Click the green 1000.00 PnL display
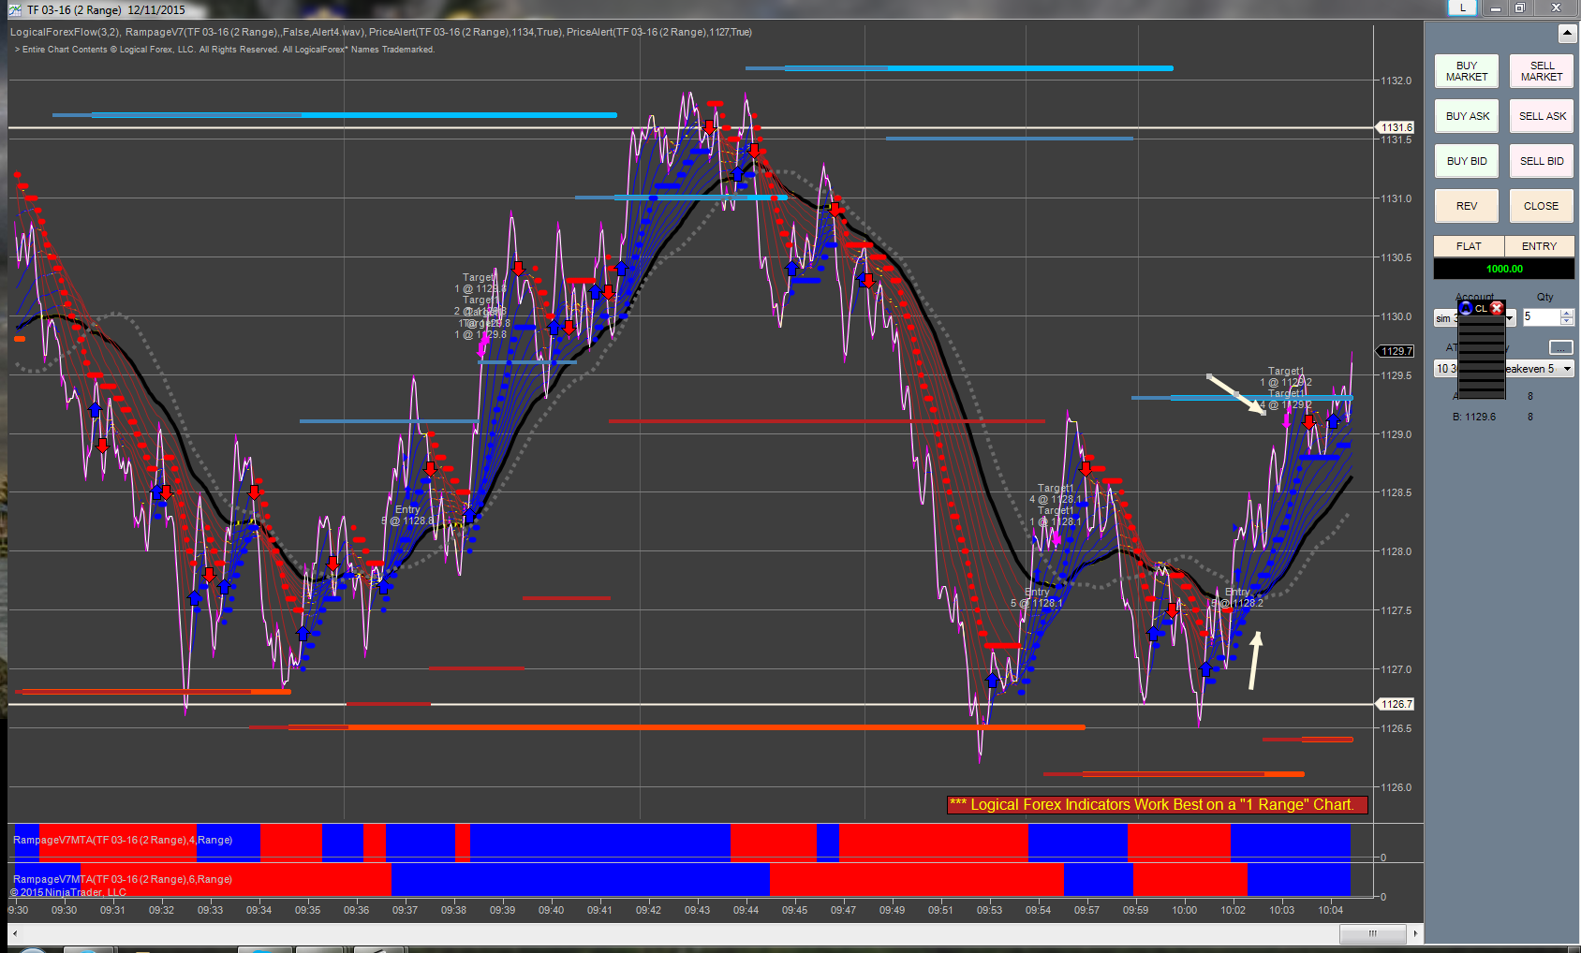Viewport: 1581px width, 953px height. (1504, 269)
